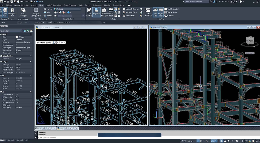Click the settings icon in Drawing styles toolbar
Viewport: 260px width, 143px height.
56,43
